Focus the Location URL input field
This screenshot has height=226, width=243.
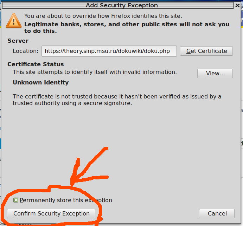(109, 51)
